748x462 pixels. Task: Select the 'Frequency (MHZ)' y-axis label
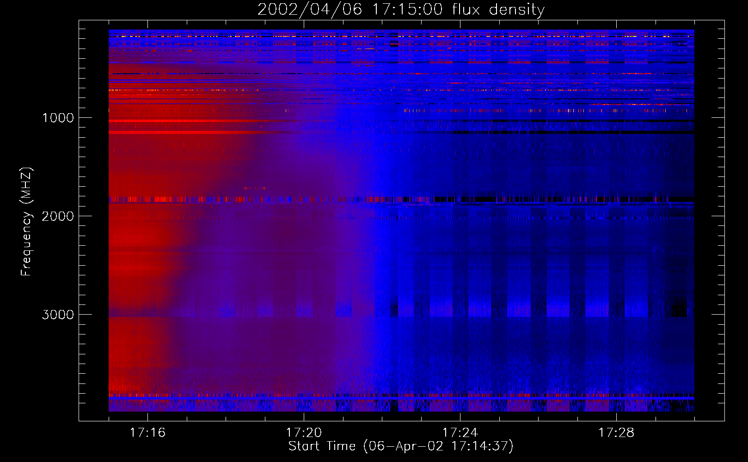click(x=26, y=222)
